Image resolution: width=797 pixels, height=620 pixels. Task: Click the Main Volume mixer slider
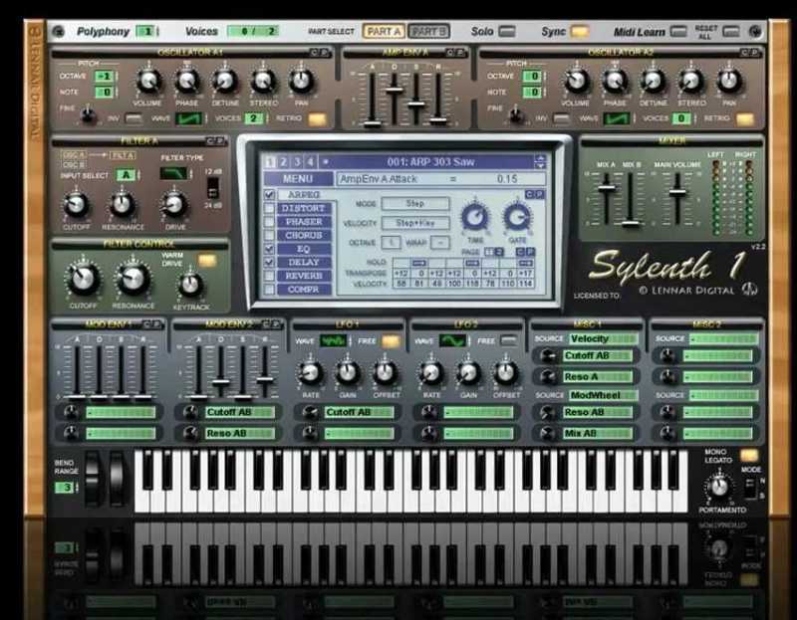tap(677, 192)
